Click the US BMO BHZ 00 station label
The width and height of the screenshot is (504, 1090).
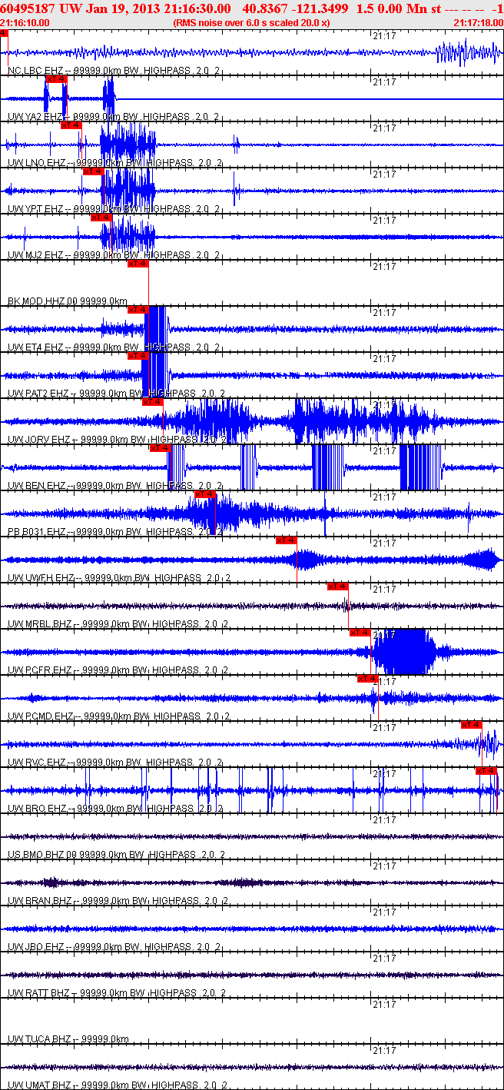click(117, 855)
